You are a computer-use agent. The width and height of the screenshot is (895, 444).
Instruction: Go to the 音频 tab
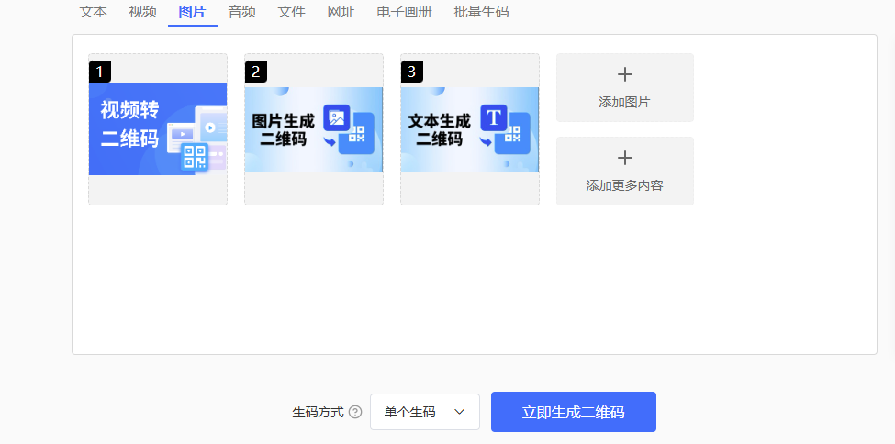click(x=241, y=12)
